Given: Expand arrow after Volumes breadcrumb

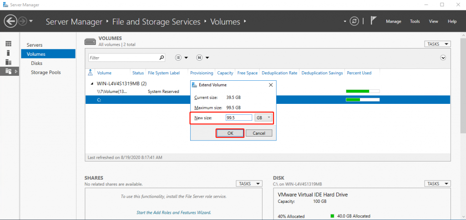Looking at the screenshot, I should (x=245, y=21).
